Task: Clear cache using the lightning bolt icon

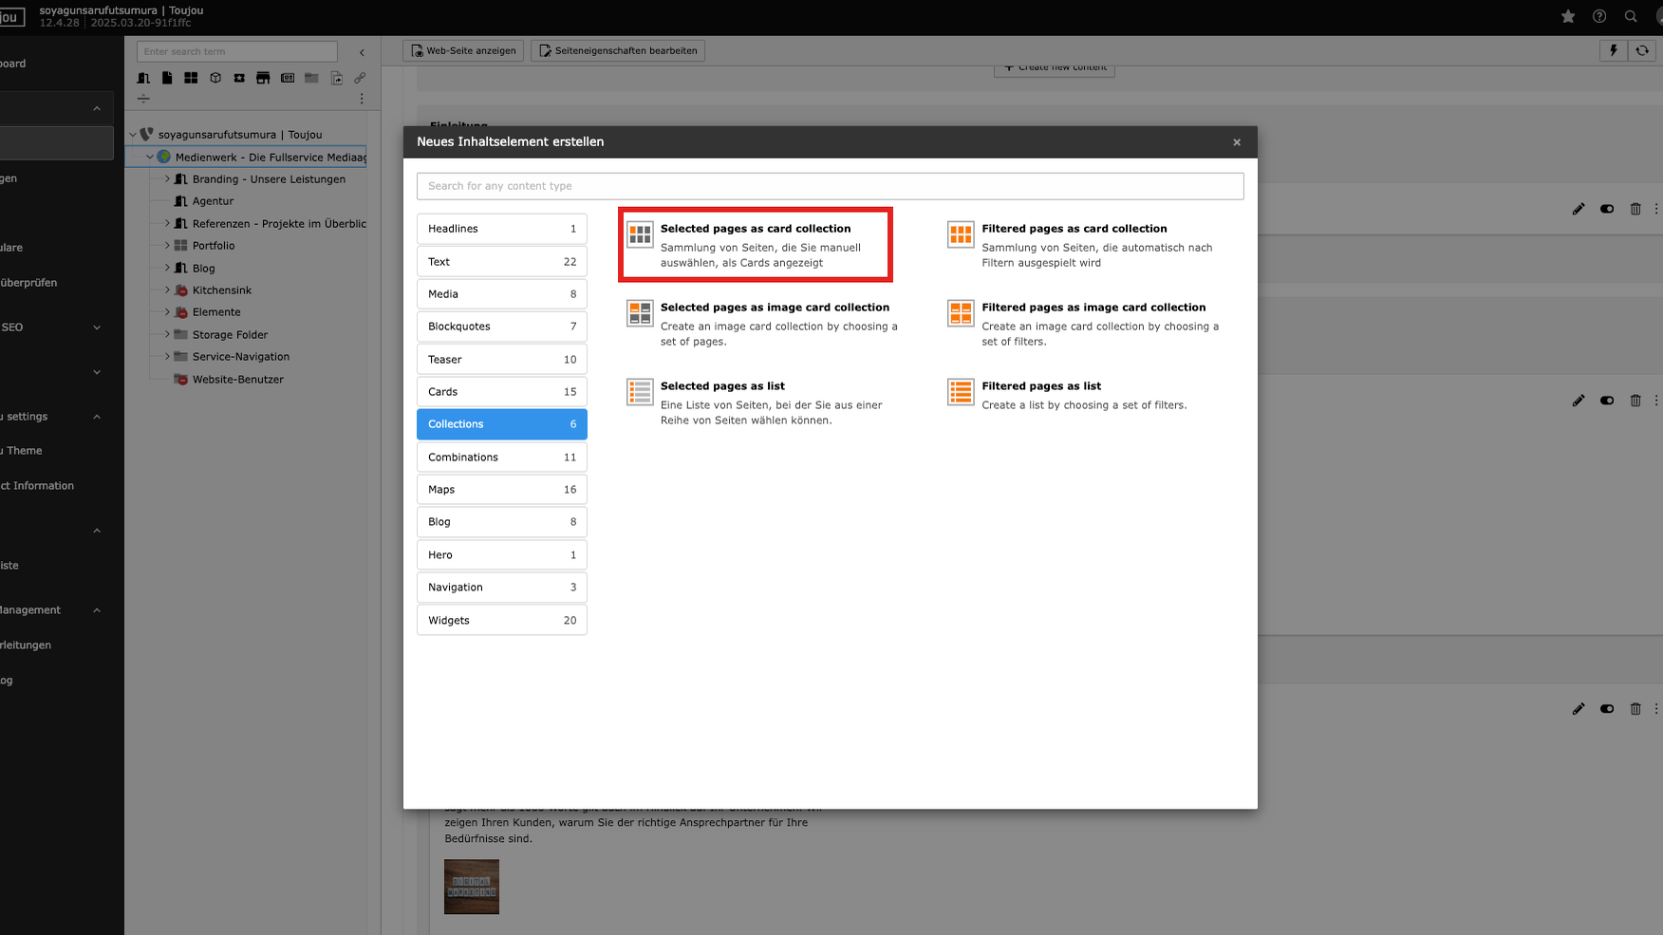Action: [x=1613, y=50]
